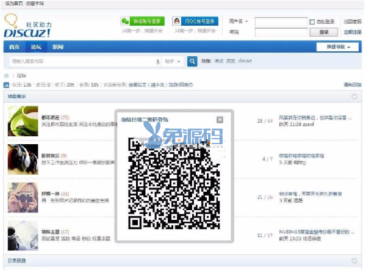The width and height of the screenshot is (366, 270).
Task: Tick the 自动登录 checkbox
Action: pos(312,22)
